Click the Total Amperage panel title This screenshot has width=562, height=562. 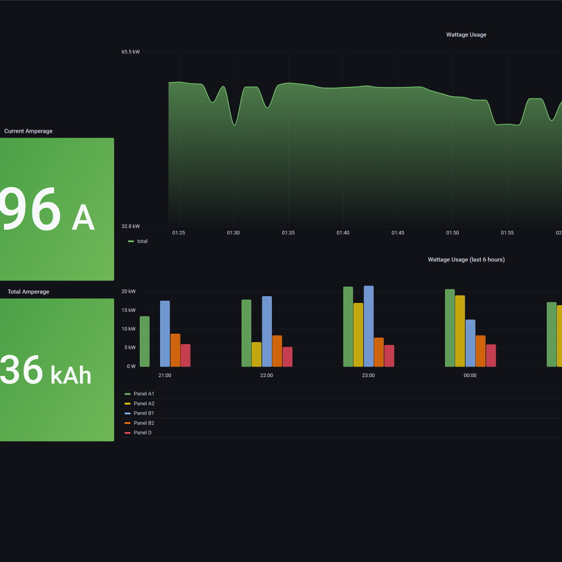[28, 292]
